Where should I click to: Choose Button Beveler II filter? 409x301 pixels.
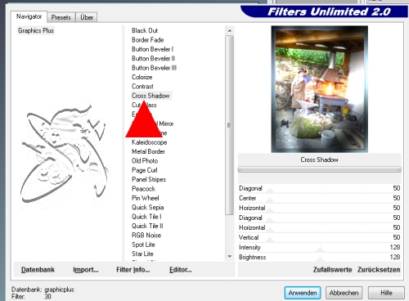coord(153,58)
